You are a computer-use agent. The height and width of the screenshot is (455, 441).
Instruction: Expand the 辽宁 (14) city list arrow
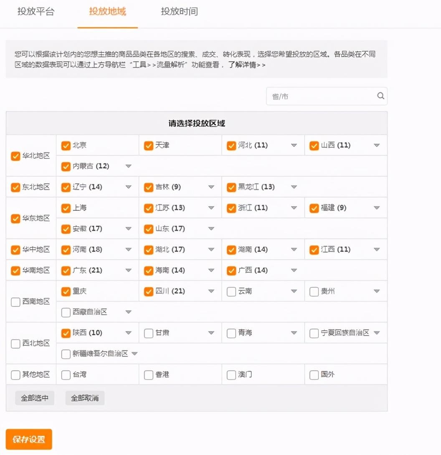(x=129, y=187)
